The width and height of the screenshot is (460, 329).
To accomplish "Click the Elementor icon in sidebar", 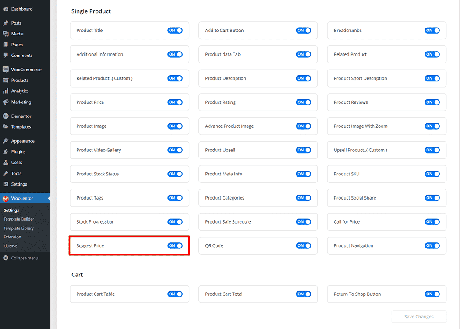I will coord(6,116).
